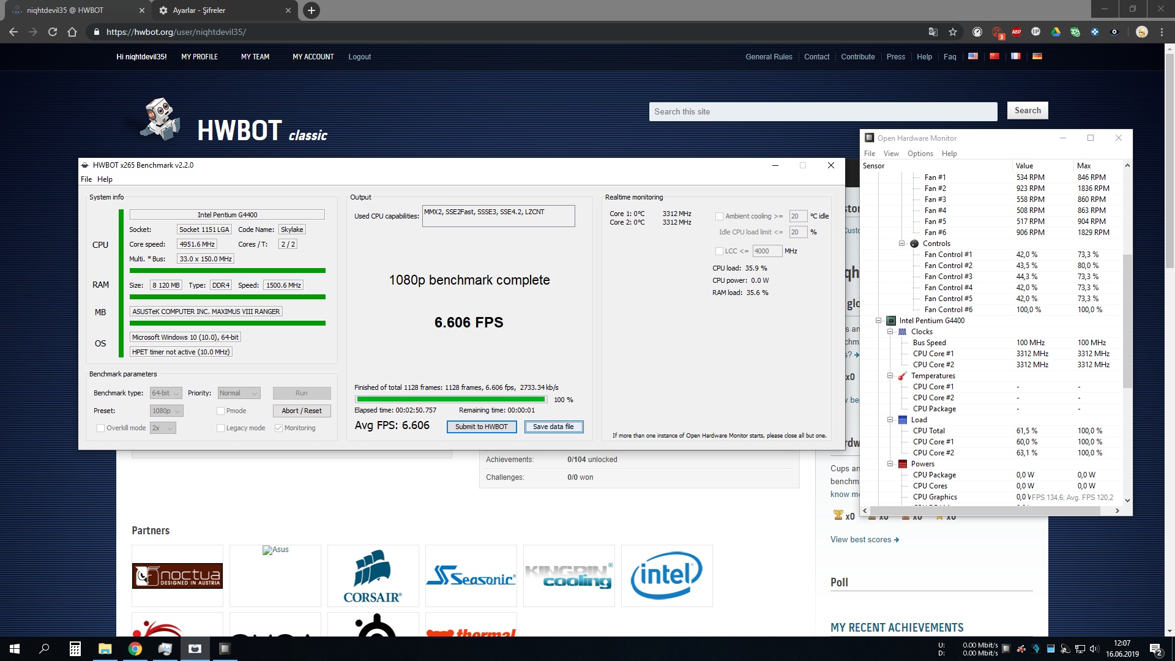
Task: Open File Explorer from the taskbar
Action: (x=105, y=649)
